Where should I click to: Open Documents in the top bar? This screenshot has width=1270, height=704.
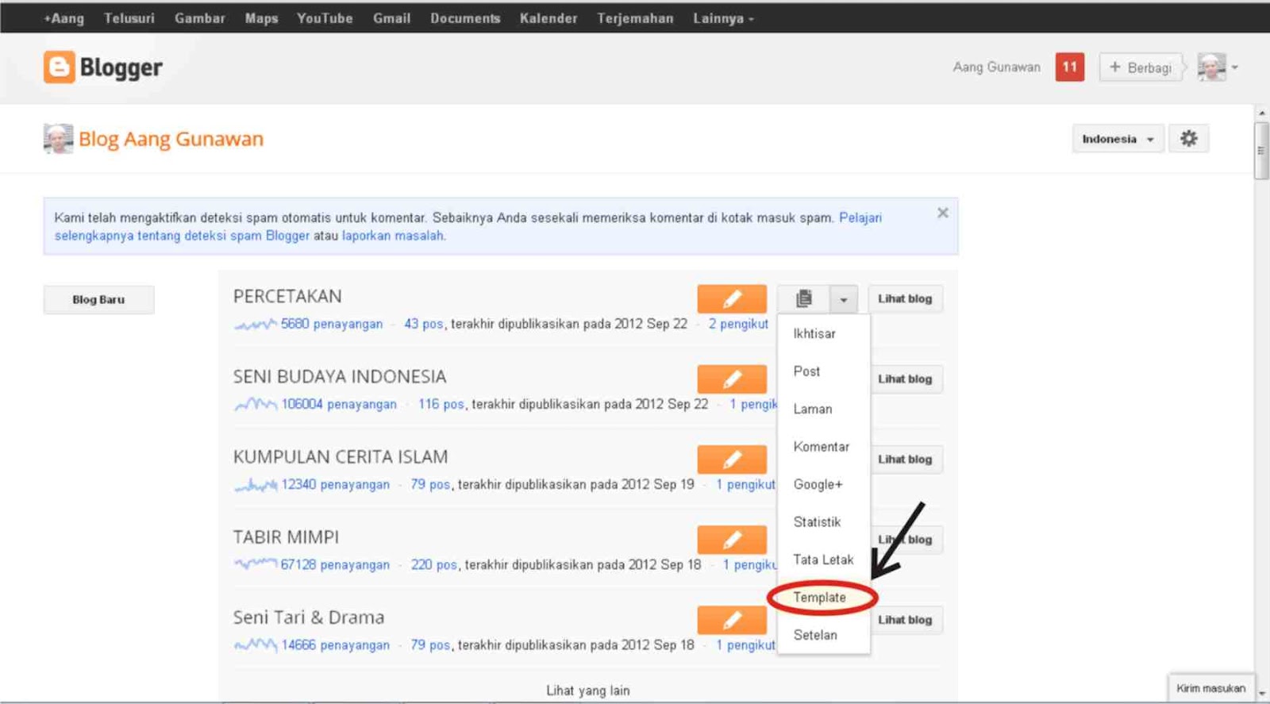pyautogui.click(x=465, y=18)
